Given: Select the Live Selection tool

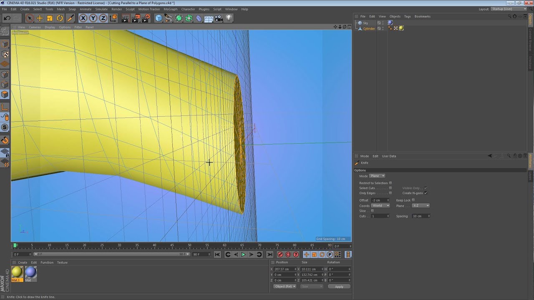Looking at the screenshot, I should coord(29,18).
